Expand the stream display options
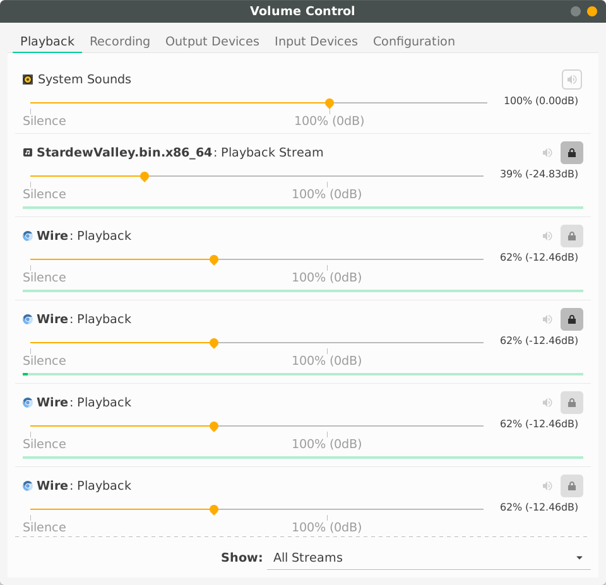Viewport: 606px width, 585px height. pyautogui.click(x=579, y=557)
